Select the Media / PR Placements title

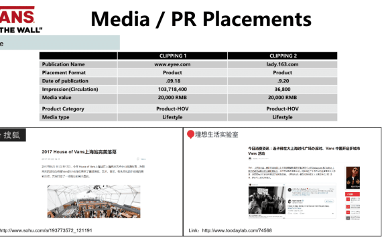(201, 19)
